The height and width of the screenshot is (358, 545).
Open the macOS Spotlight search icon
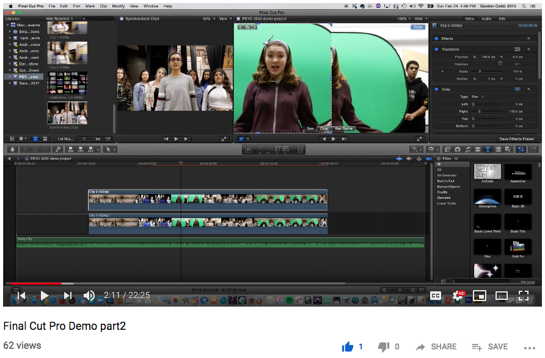click(524, 6)
